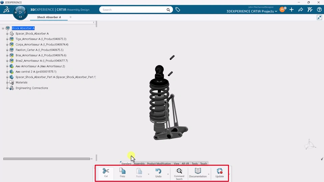Open the collaboration tools icon
This screenshot has width=324, height=182.
310,9
